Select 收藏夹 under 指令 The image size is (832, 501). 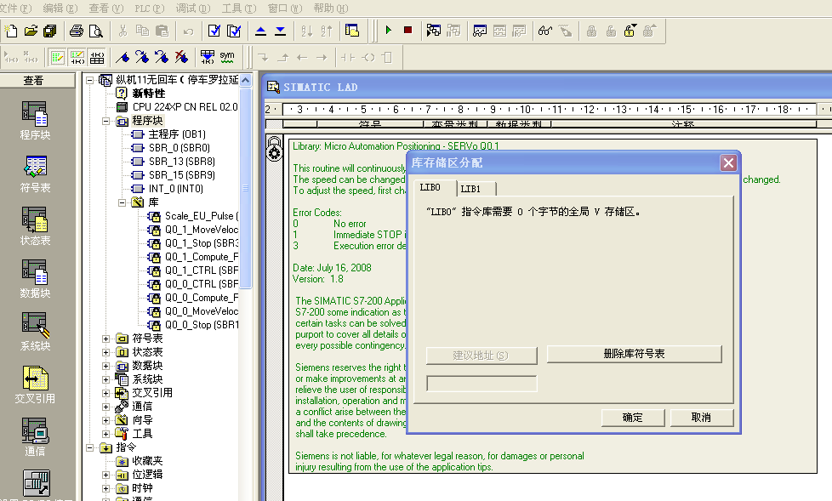point(147,461)
